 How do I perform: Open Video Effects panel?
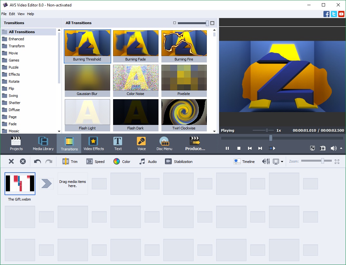93,144
